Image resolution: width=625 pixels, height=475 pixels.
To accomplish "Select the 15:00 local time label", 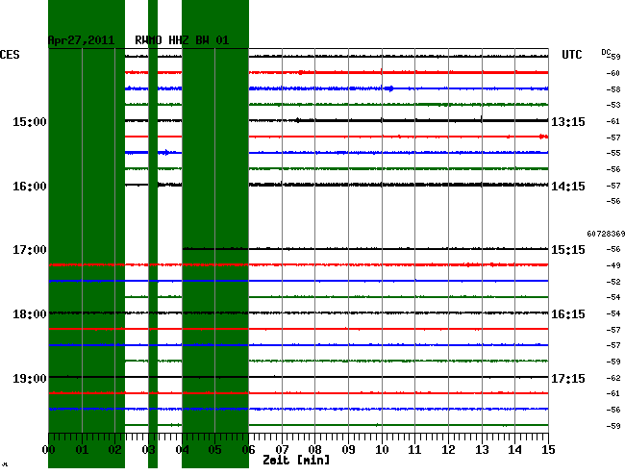I will point(30,121).
